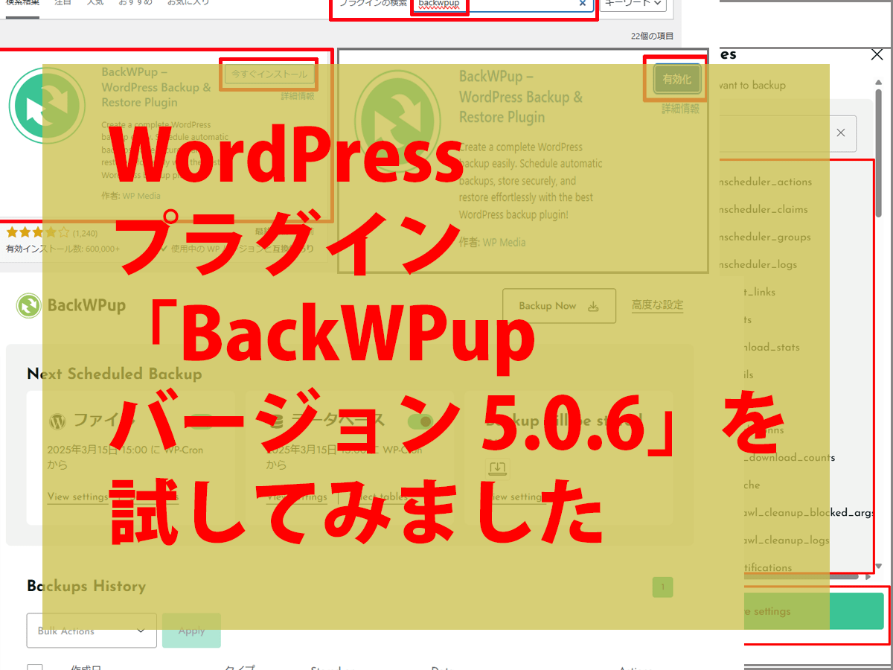Click the 22個の項目 result count text

[x=652, y=36]
